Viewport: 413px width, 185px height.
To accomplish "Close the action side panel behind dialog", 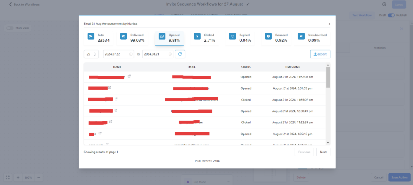I will coord(401,29).
